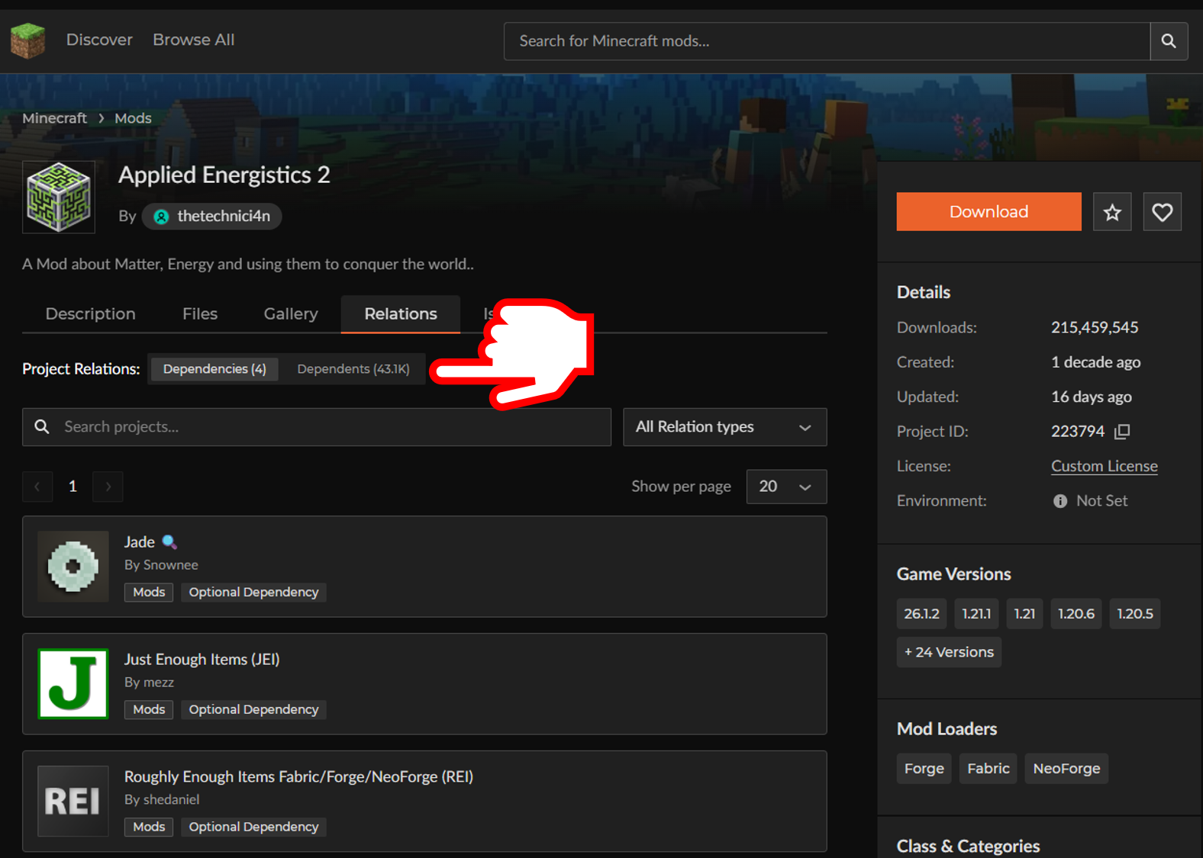The height and width of the screenshot is (858, 1203).
Task: Open Roughly Enough Items (REI) title link
Action: 298,777
